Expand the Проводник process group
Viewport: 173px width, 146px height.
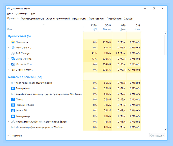[8, 42]
